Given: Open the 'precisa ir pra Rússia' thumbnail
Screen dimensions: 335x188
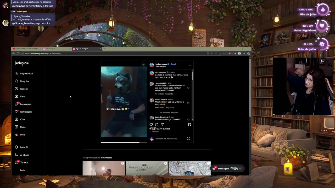Looking at the screenshot, I should [x=147, y=168].
